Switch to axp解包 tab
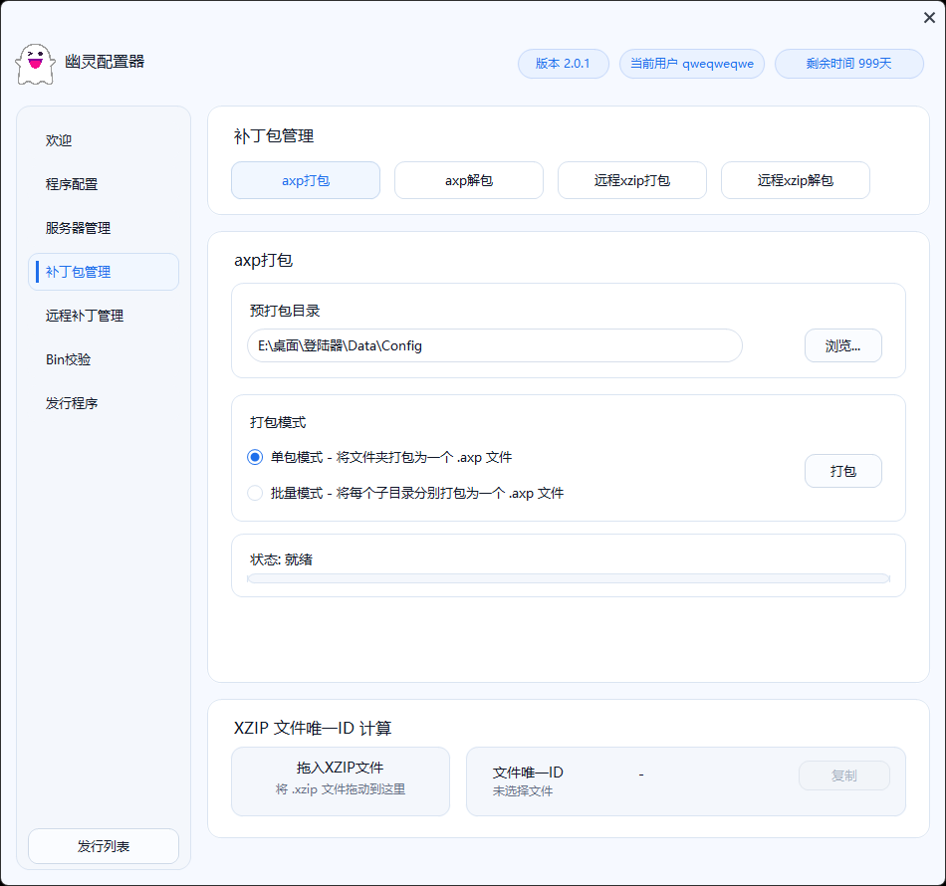This screenshot has height=886, width=946. coord(469,180)
